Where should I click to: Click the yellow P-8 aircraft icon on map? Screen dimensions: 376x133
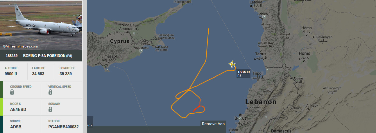tap(232, 64)
